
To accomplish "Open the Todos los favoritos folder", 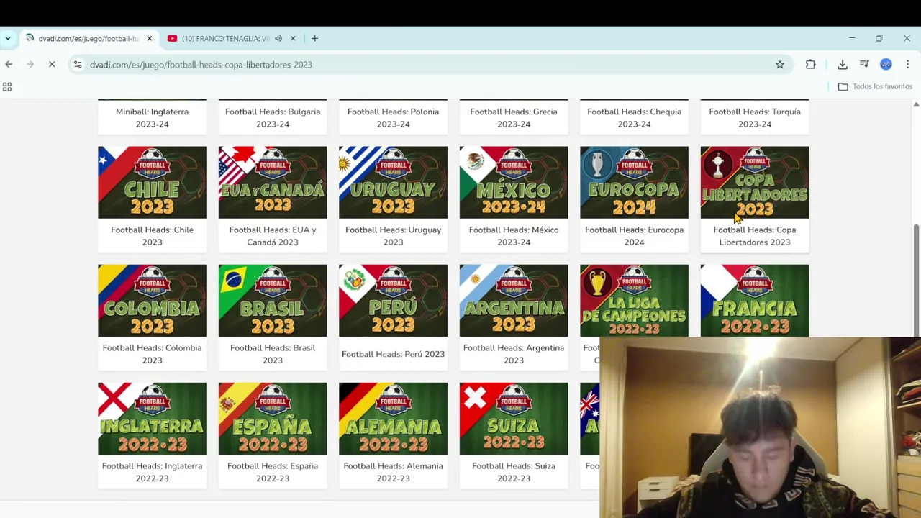I will [x=876, y=87].
